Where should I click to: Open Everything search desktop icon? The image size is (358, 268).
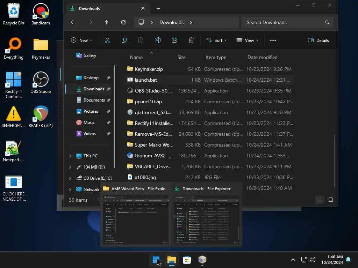coord(14,48)
